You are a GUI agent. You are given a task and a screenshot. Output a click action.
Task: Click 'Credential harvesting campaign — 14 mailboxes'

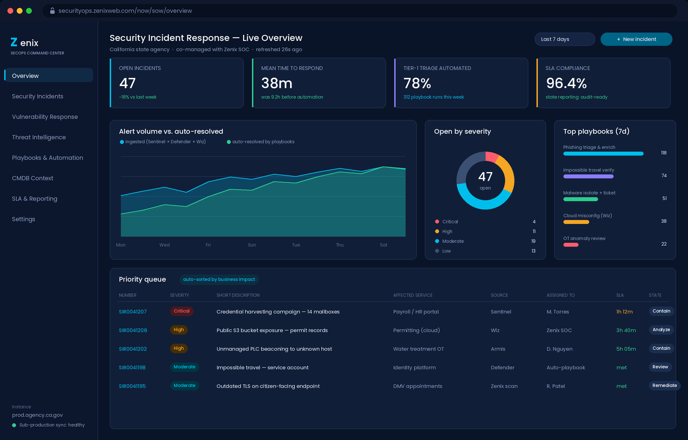tap(278, 312)
